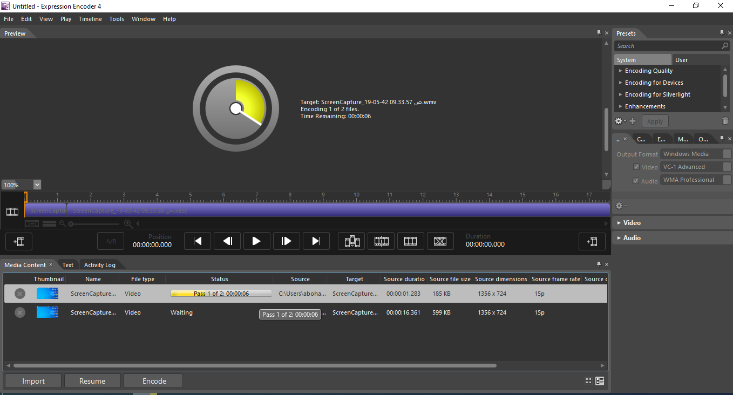This screenshot has height=395, width=733.
Task: Click the Encode button
Action: tap(154, 381)
